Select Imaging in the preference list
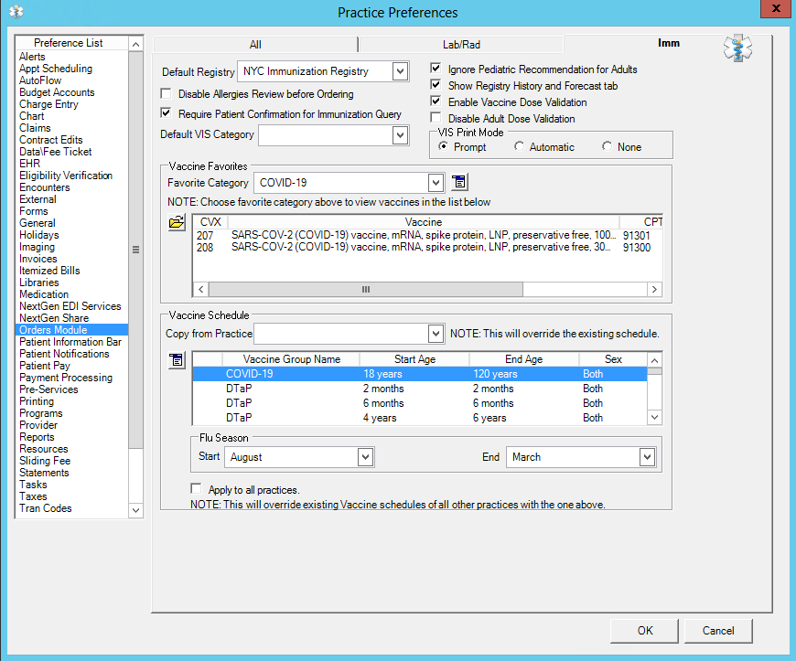Screen dimensions: 796x661 click(38, 247)
